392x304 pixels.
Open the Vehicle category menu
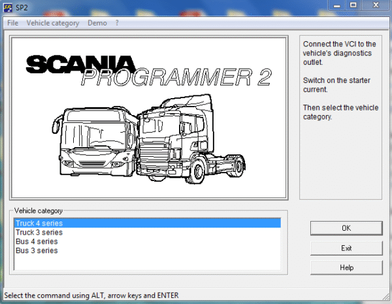(53, 23)
